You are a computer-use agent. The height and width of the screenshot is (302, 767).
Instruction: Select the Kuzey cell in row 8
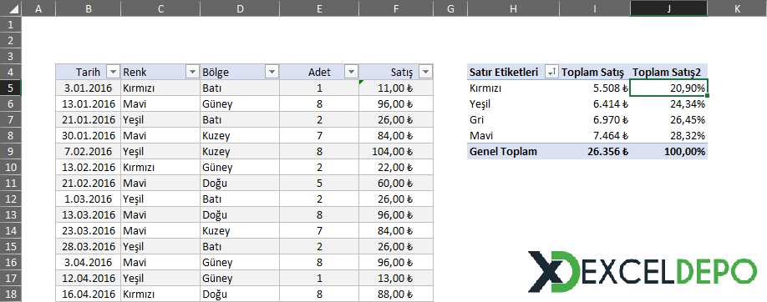coord(240,136)
